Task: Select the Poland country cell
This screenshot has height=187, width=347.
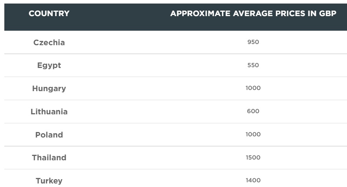Action: tap(49, 135)
